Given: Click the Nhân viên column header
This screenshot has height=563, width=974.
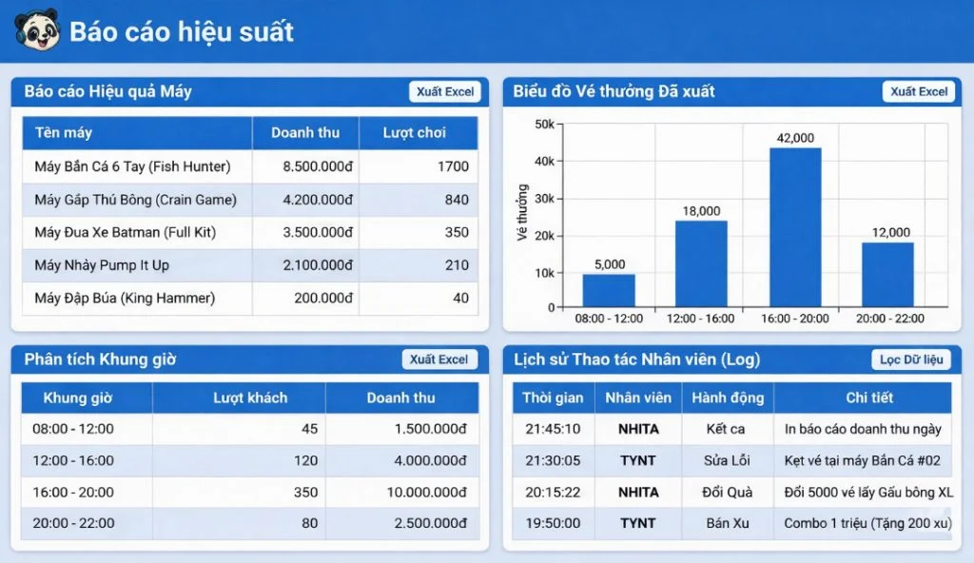Looking at the screenshot, I should pos(637,398).
